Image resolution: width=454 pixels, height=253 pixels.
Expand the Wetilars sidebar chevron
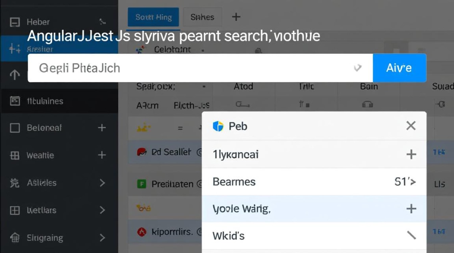tap(102, 210)
